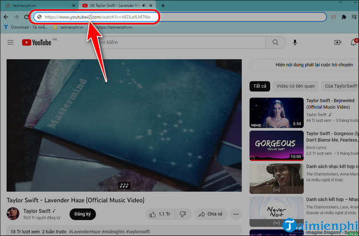359x236 pixels.
Task: Switch to the taimienphi.vn browser tab
Action: pos(37,5)
